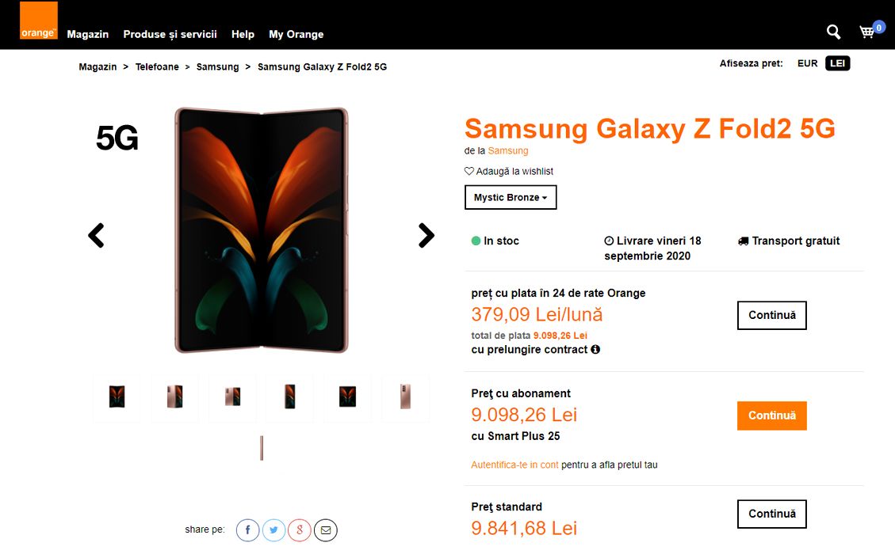The image size is (895, 554).
Task: Share on Facebook icon
Action: (x=247, y=529)
